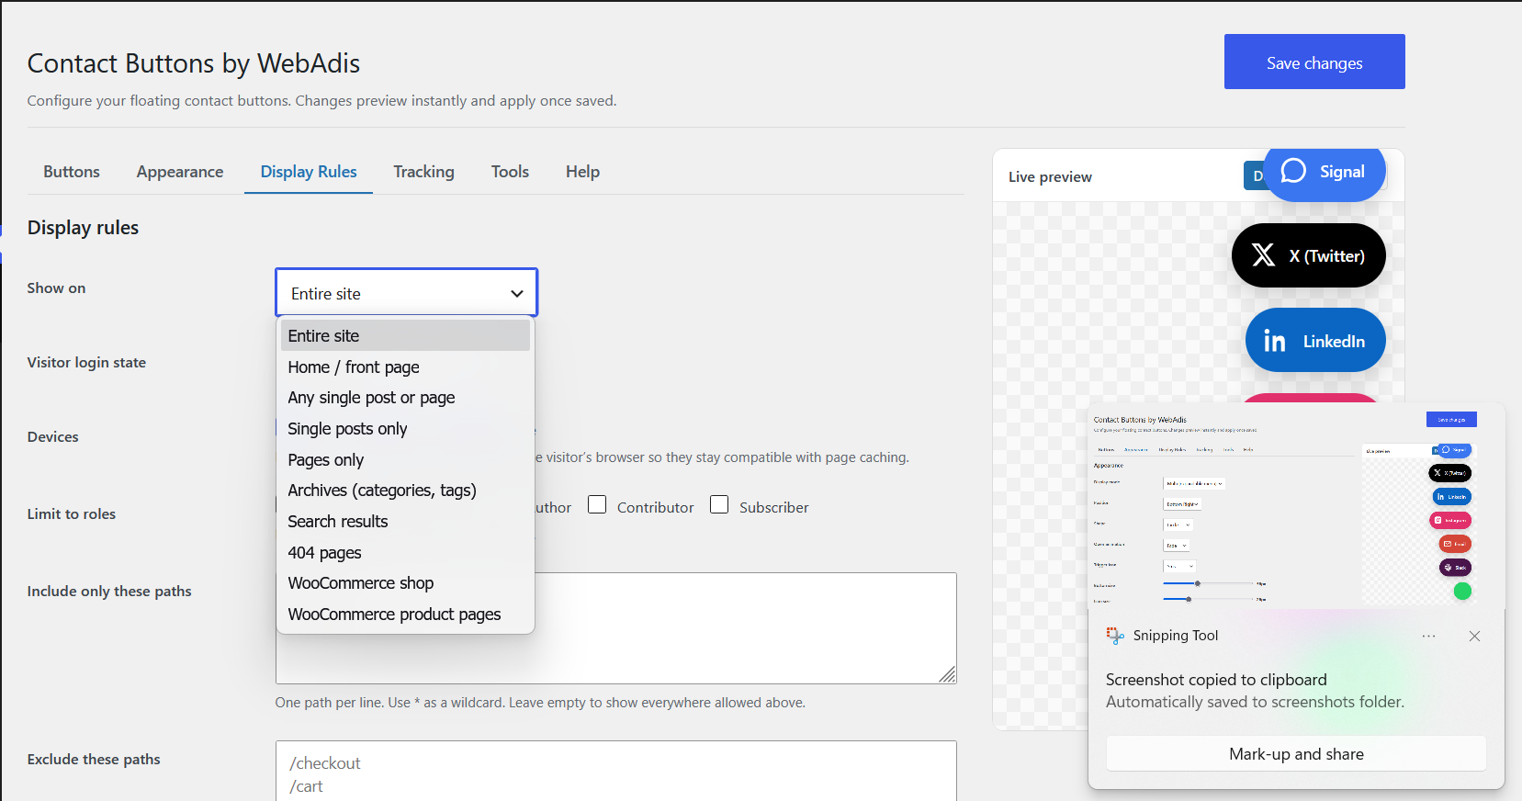
Task: Click the Snipping Tool app icon
Action: coord(1115,636)
